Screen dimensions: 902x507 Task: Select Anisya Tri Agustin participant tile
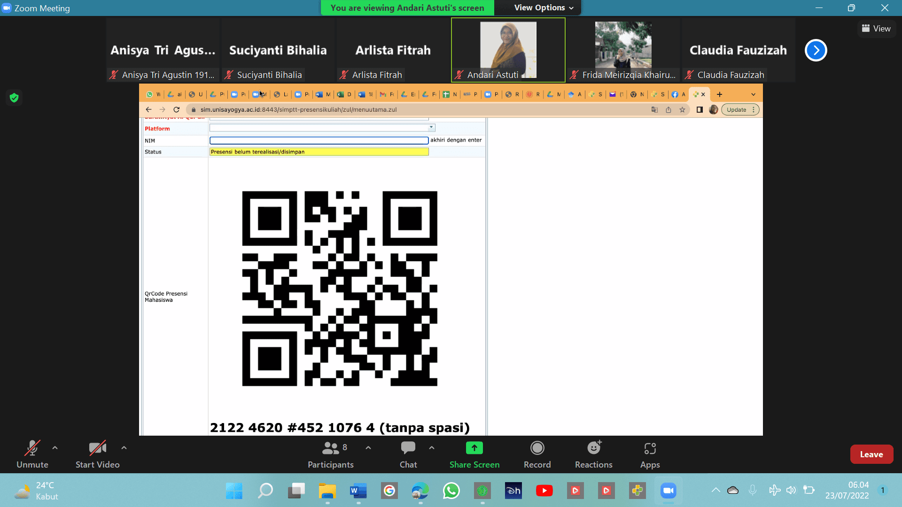click(x=163, y=50)
